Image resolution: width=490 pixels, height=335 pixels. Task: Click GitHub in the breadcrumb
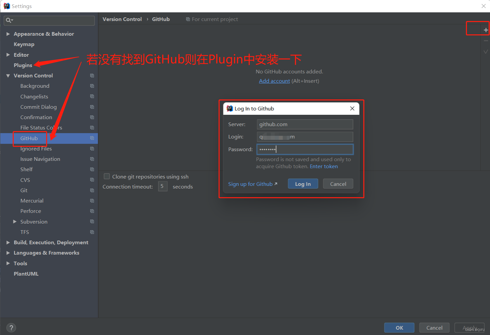pyautogui.click(x=161, y=19)
